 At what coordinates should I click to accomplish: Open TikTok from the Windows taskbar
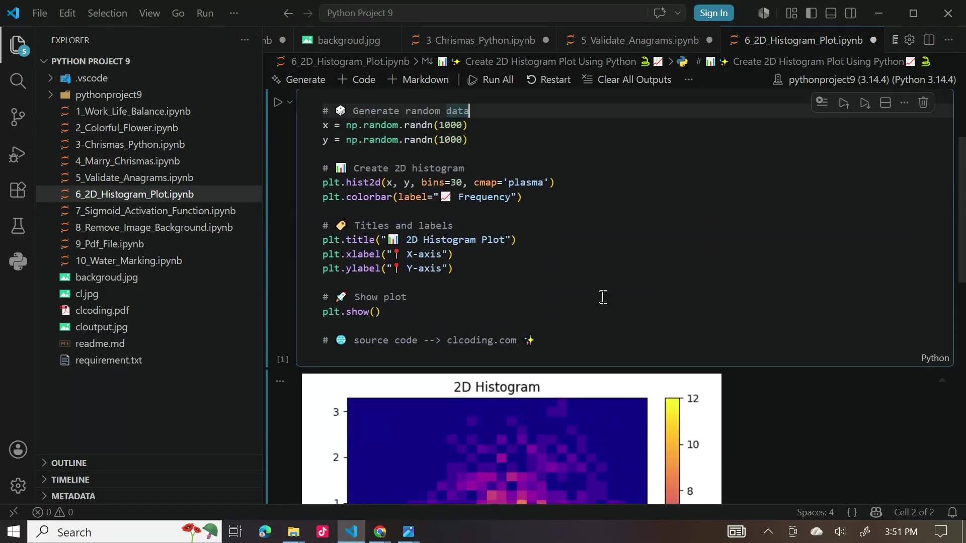pos(323,531)
